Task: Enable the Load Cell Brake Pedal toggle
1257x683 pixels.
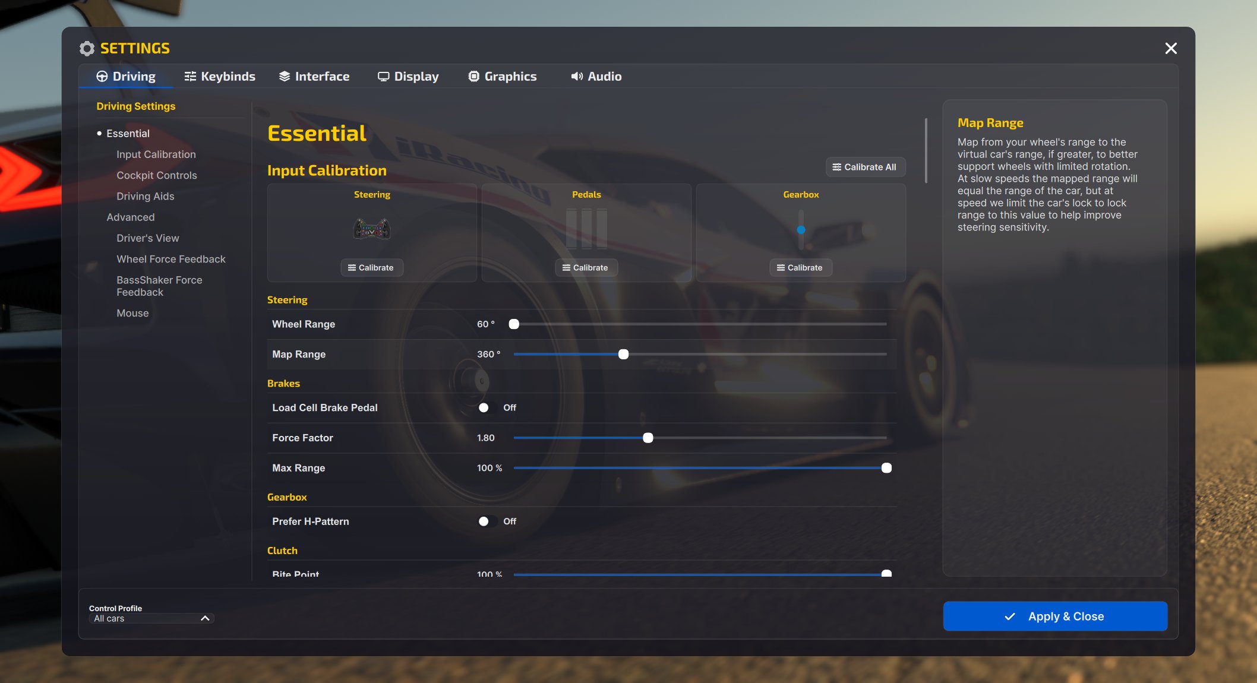Action: point(487,408)
